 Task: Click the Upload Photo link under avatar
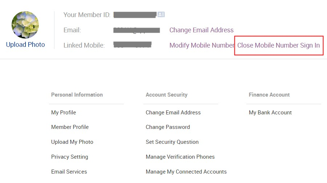25,45
